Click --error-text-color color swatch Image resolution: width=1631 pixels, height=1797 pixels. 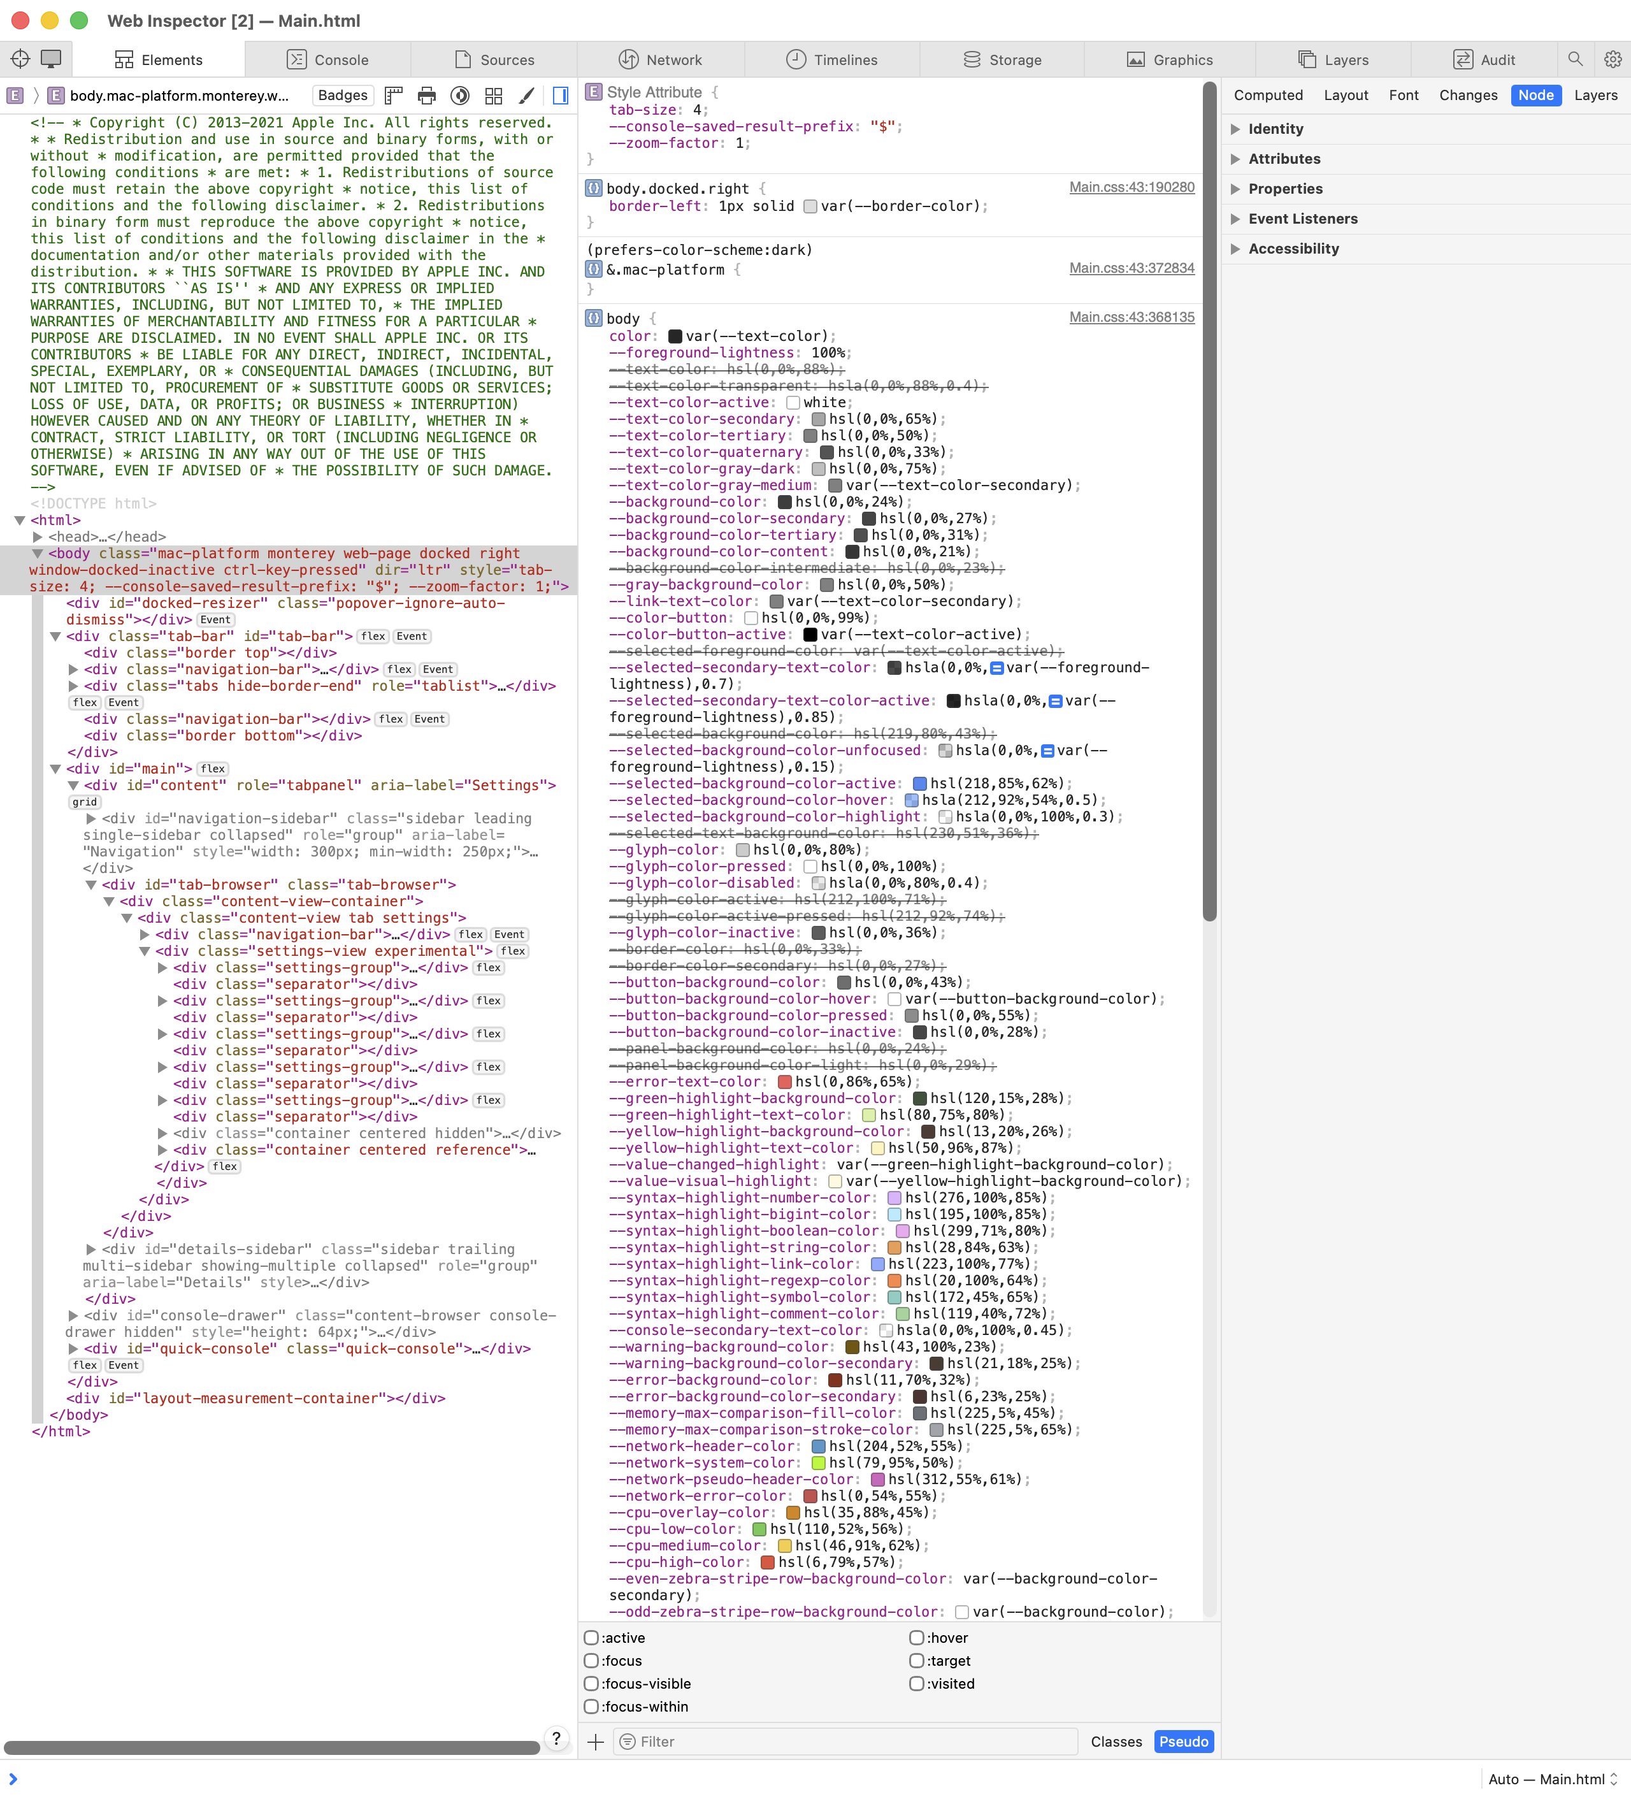coord(785,1082)
